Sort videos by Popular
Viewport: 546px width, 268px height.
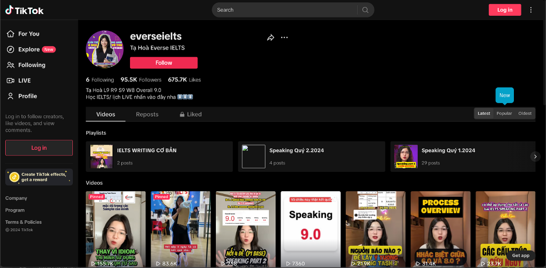(504, 114)
